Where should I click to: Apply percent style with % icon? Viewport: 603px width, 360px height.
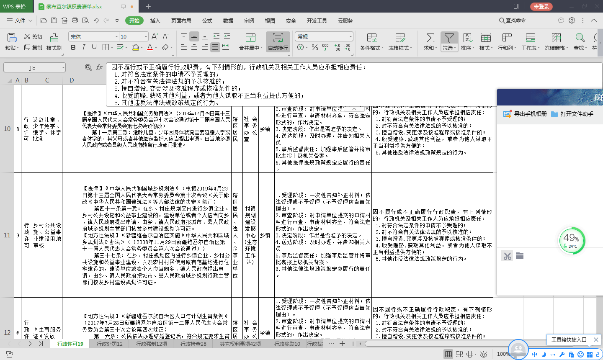click(315, 48)
